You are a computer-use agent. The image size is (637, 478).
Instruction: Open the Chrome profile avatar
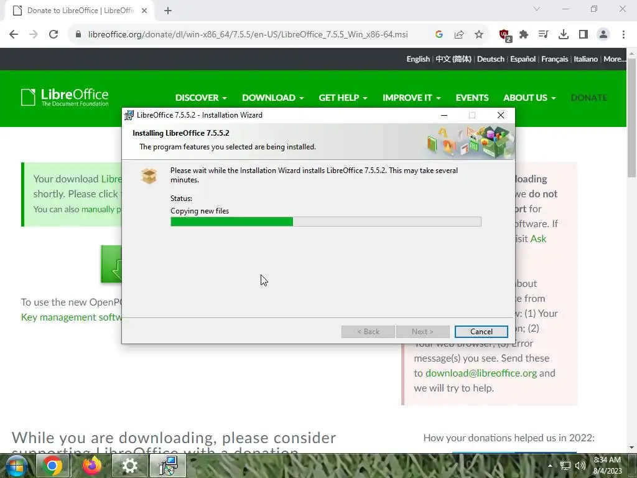[603, 35]
